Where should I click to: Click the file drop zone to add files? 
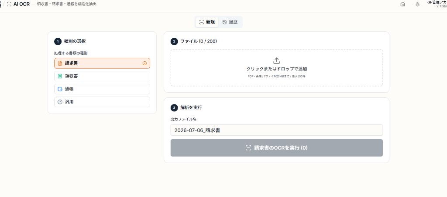point(276,68)
